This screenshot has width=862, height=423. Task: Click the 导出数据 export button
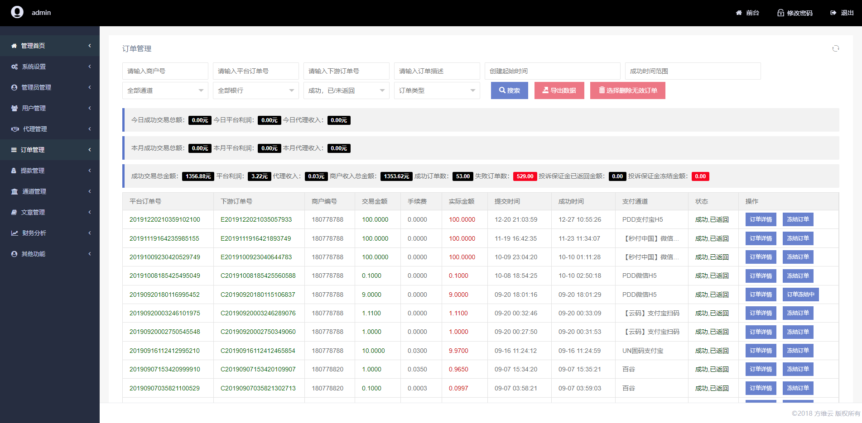tap(559, 90)
